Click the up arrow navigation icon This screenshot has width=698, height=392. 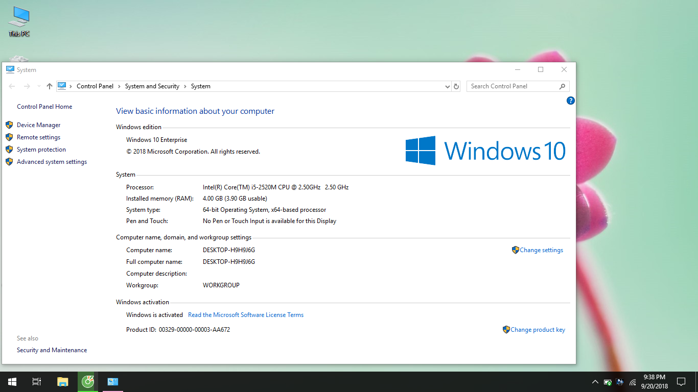click(x=49, y=86)
